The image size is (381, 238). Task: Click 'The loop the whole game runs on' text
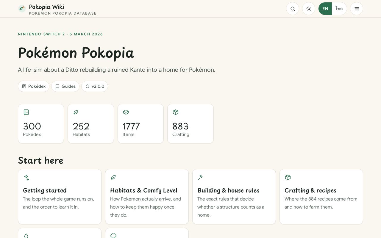58,199
